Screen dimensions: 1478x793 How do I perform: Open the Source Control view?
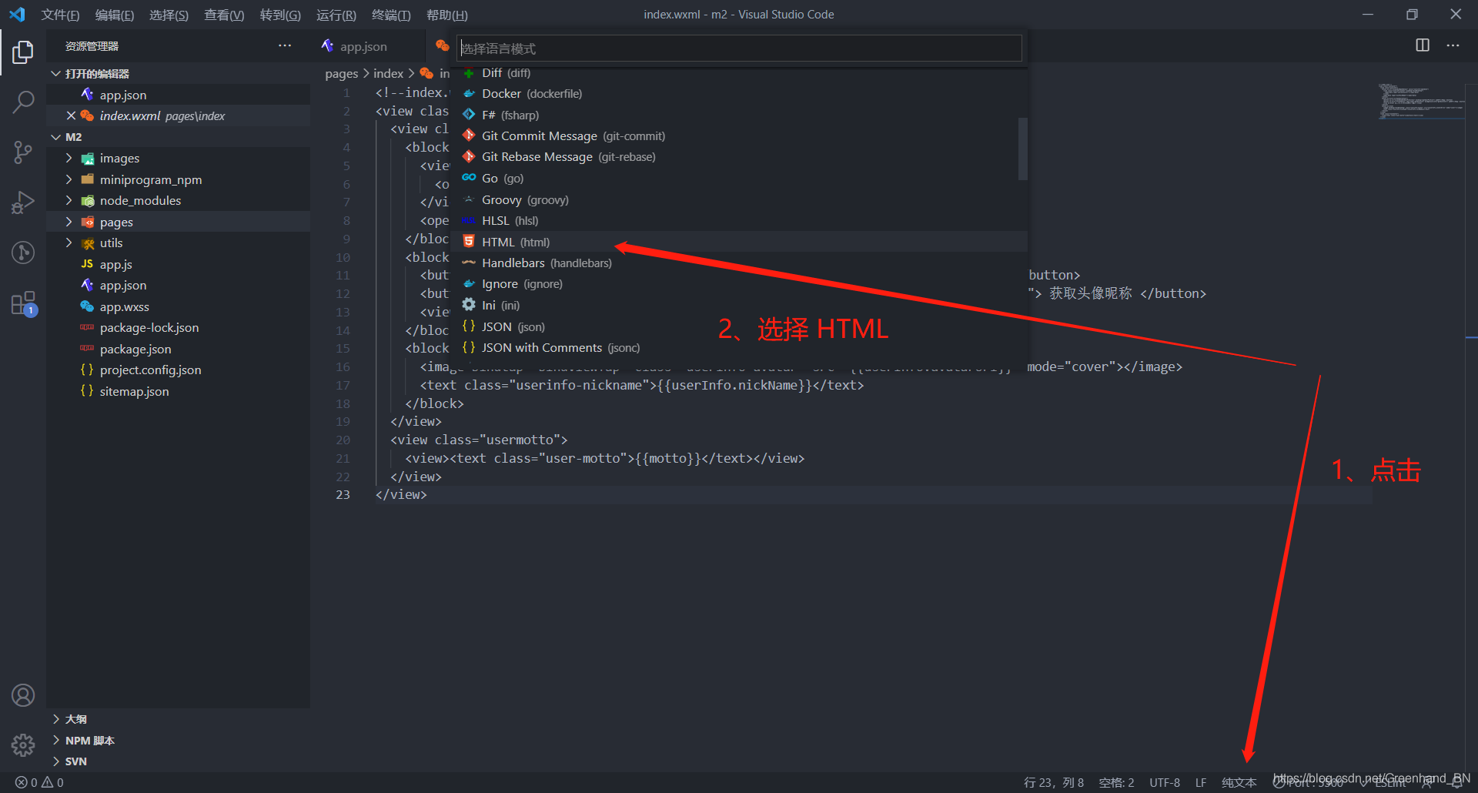pyautogui.click(x=23, y=152)
